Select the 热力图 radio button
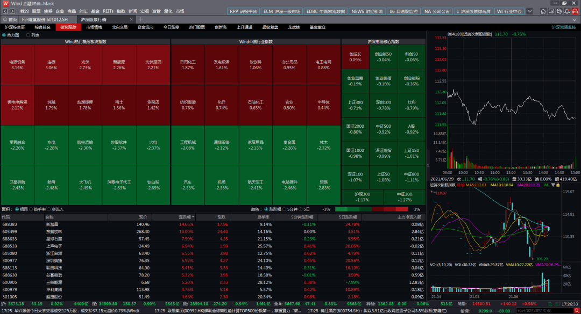 4,35
